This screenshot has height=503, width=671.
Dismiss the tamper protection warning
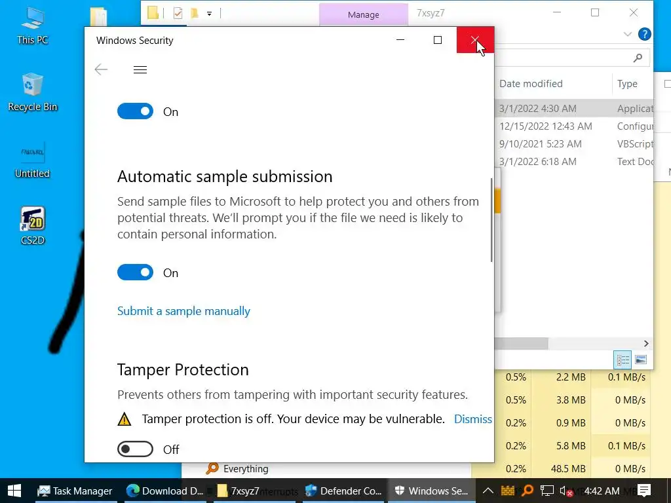coord(473,419)
